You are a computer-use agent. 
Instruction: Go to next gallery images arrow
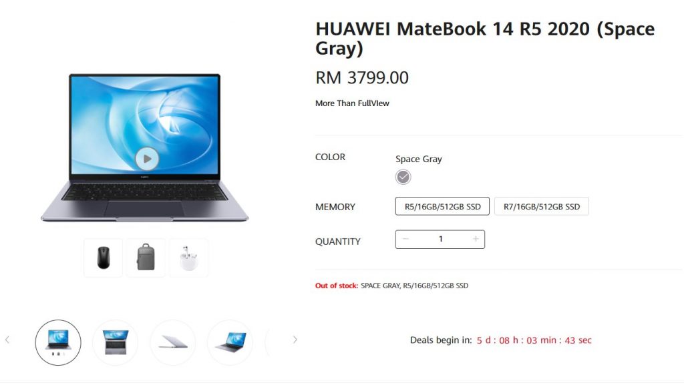[x=295, y=340]
